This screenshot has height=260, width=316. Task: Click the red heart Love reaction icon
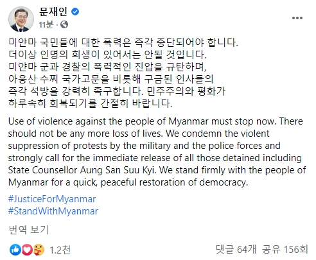(x=27, y=250)
